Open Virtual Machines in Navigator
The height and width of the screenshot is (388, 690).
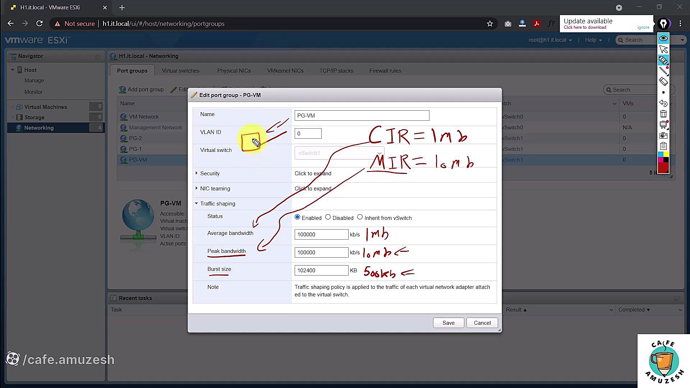pos(46,107)
